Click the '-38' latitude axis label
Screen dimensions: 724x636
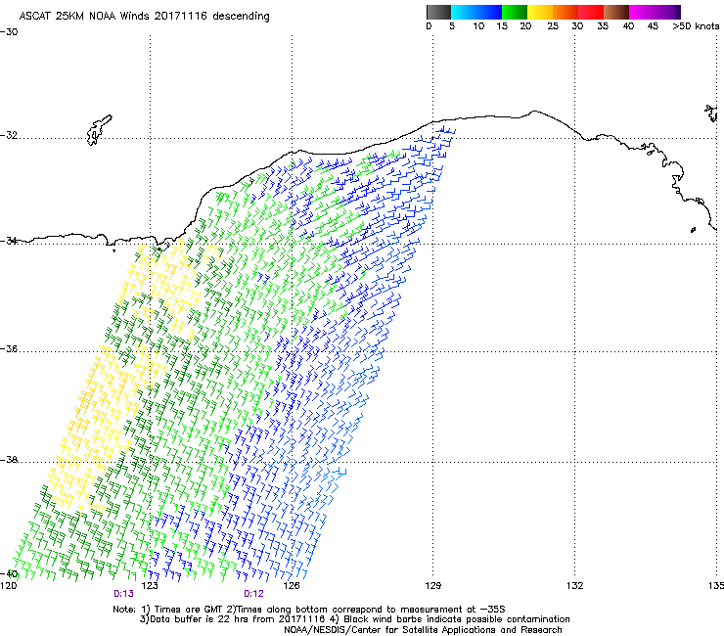click(x=9, y=460)
